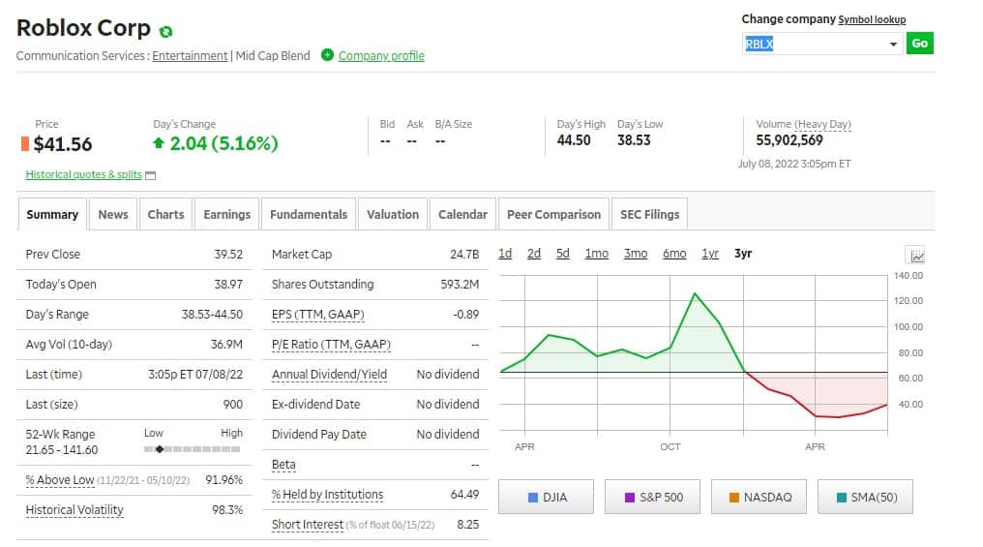
Task: Switch to the Charts tab
Action: pos(165,215)
